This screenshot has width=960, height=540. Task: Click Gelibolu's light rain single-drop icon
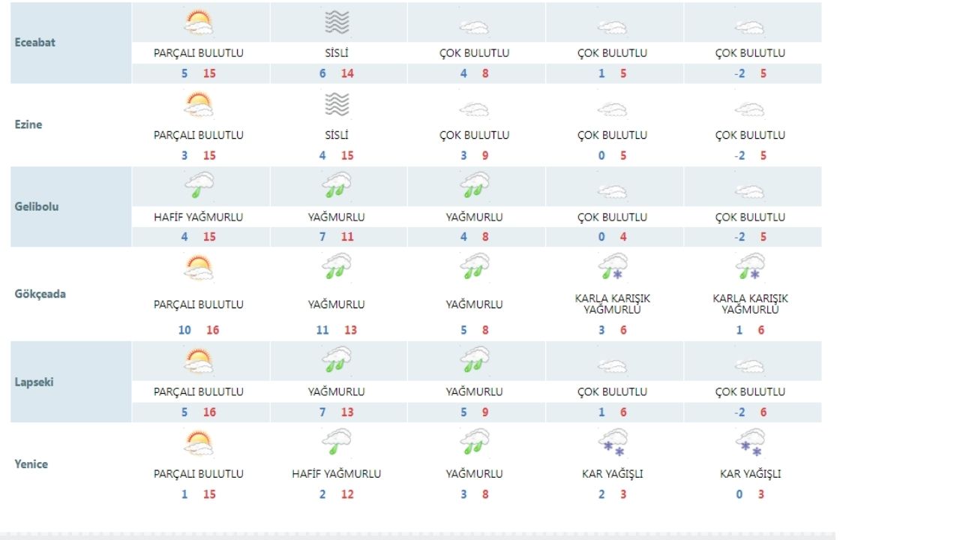[199, 185]
